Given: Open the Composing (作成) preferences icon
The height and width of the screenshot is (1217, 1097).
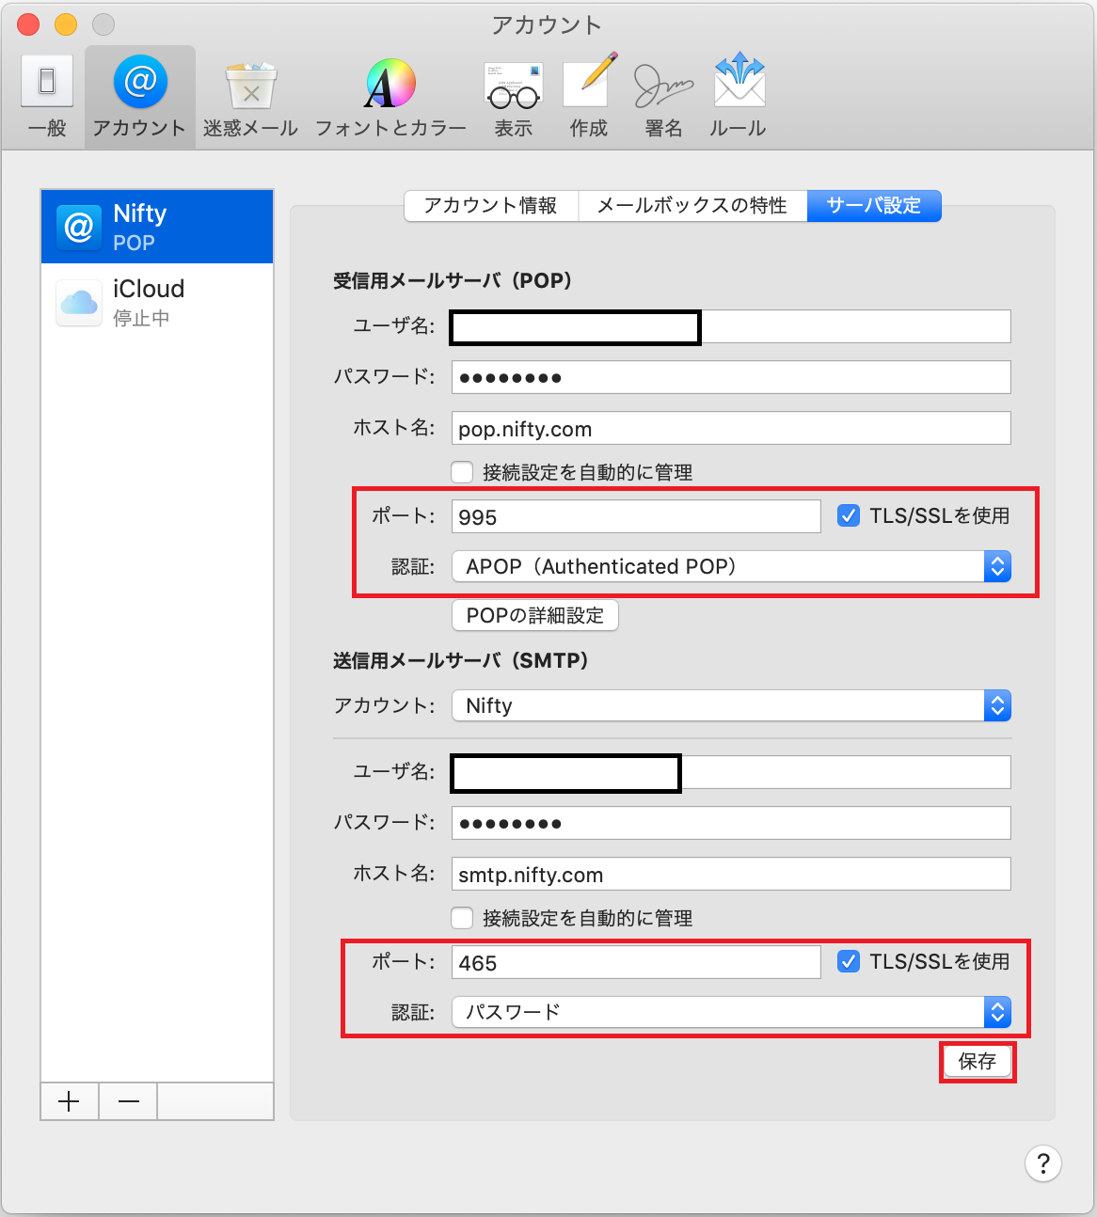Looking at the screenshot, I should (x=589, y=98).
